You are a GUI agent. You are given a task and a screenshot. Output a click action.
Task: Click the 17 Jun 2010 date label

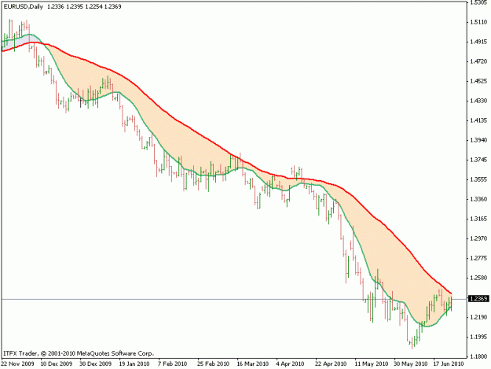point(449,363)
